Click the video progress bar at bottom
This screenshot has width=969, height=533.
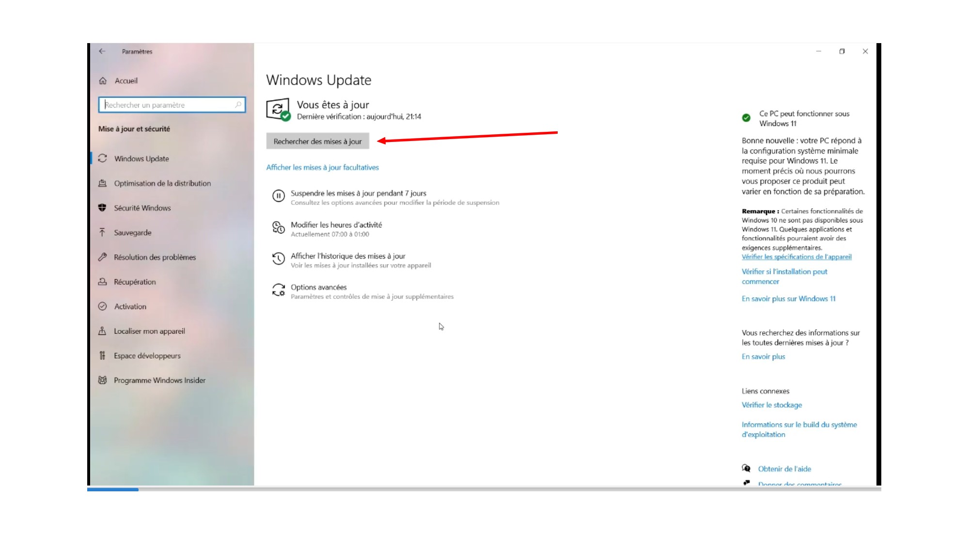[x=484, y=489]
